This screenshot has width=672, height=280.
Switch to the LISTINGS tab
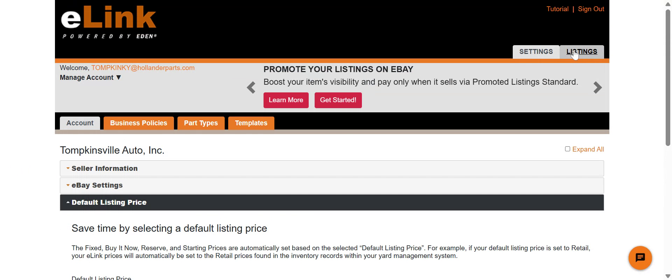(582, 52)
